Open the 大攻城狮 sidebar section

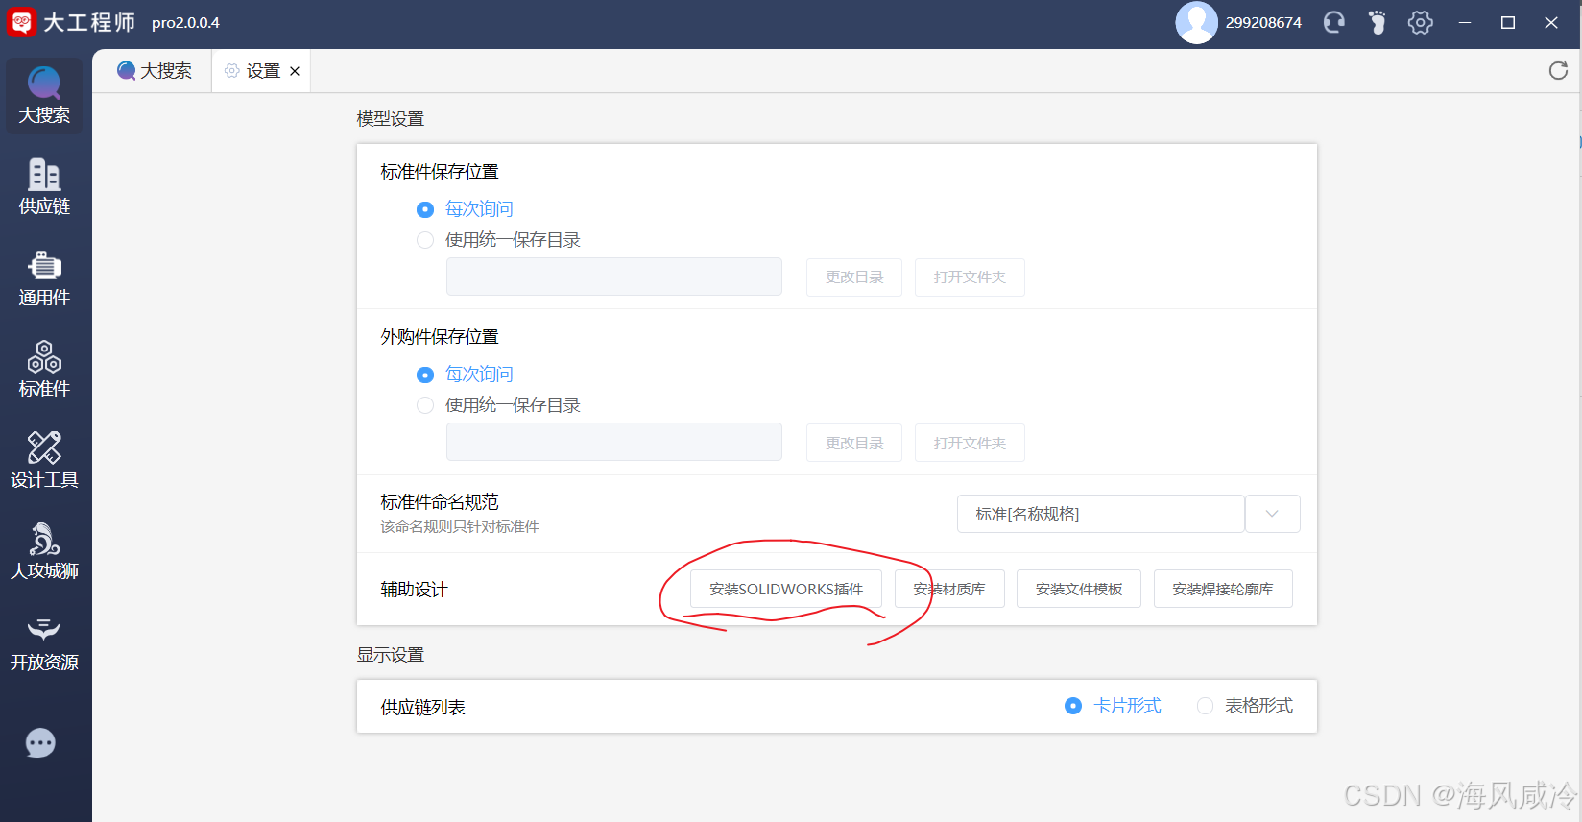(44, 552)
